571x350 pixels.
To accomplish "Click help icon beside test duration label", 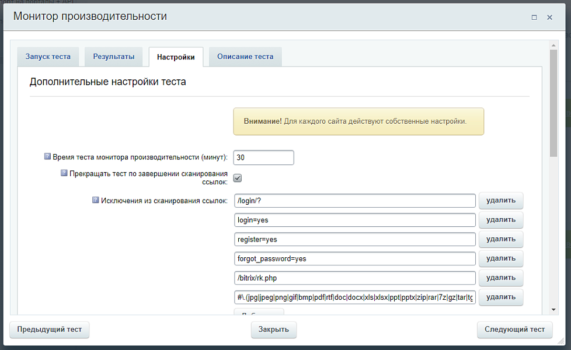I will click(x=48, y=157).
